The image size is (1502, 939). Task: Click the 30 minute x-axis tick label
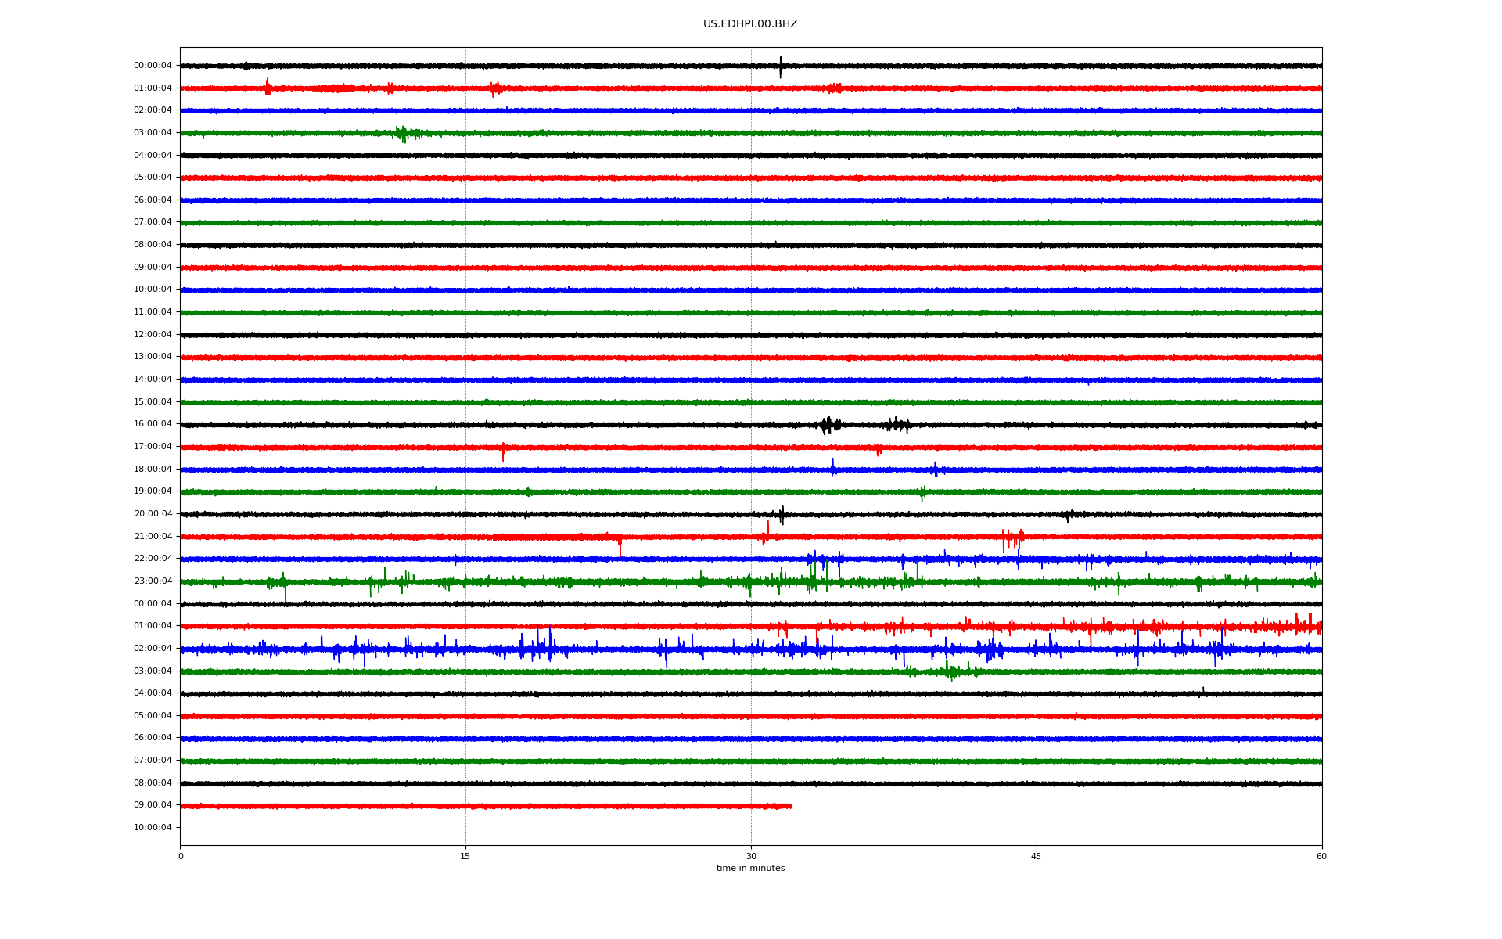pyautogui.click(x=751, y=856)
